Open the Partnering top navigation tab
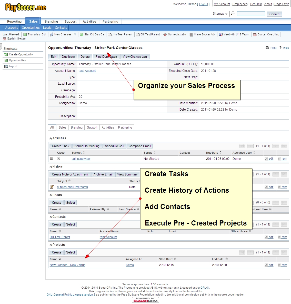291x304 pixels. (x=110, y=22)
